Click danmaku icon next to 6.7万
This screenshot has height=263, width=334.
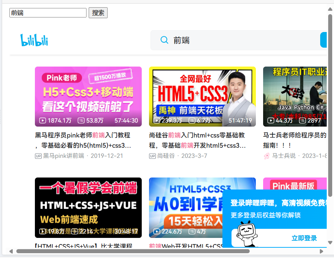point(192,120)
